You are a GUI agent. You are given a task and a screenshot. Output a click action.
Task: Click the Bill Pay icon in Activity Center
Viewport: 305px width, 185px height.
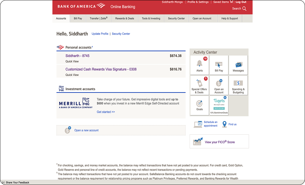[x=219, y=64]
